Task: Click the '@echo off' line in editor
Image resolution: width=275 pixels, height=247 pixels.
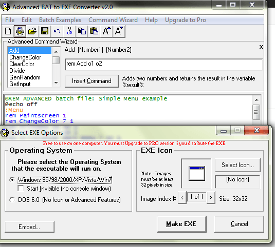Action: [x=21, y=104]
